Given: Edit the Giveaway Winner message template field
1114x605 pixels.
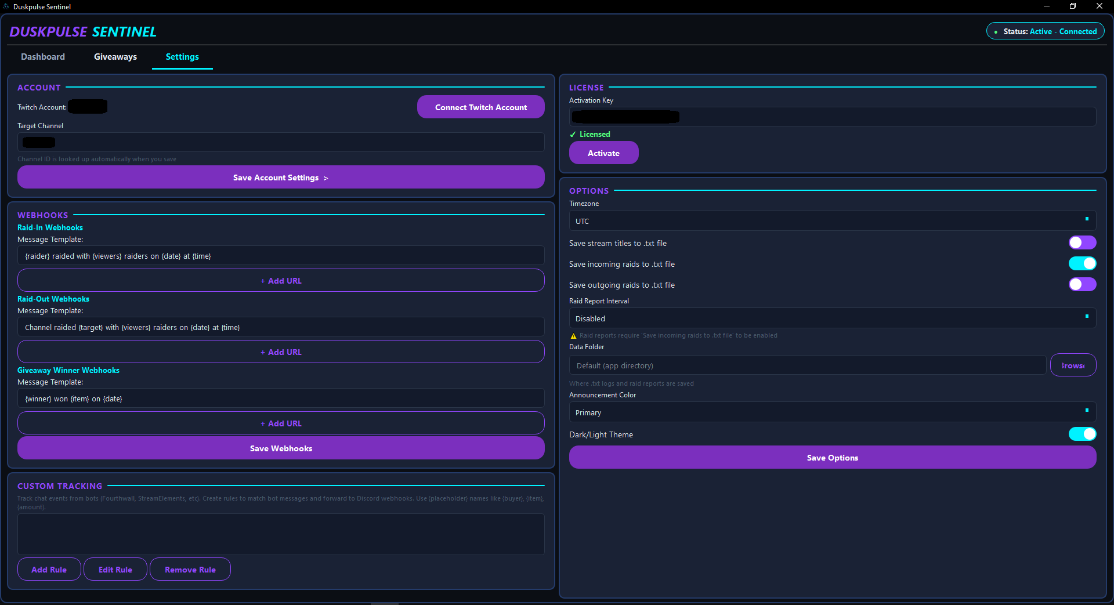Looking at the screenshot, I should [x=281, y=398].
